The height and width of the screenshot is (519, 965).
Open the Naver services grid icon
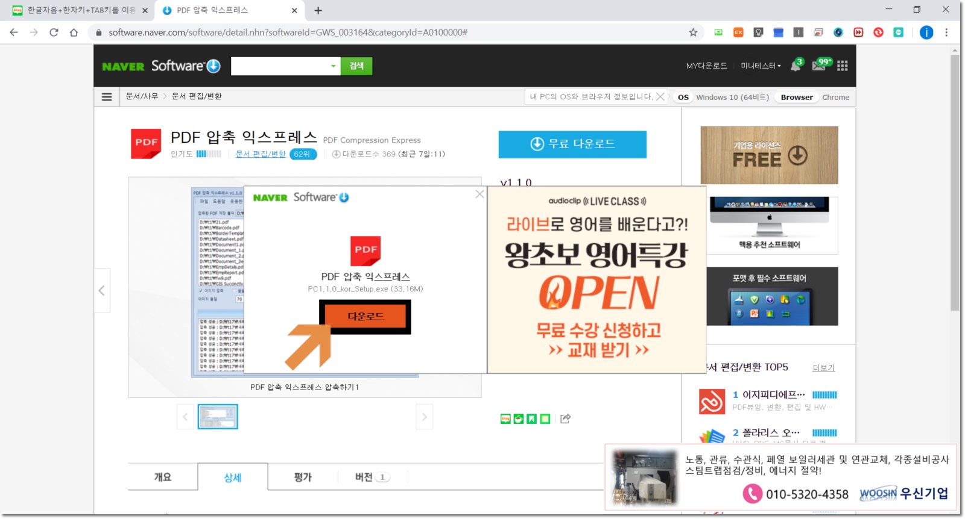pyautogui.click(x=843, y=66)
